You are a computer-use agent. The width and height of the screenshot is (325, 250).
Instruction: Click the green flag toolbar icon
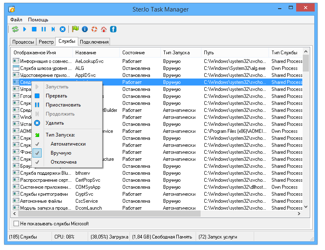(x=75, y=29)
